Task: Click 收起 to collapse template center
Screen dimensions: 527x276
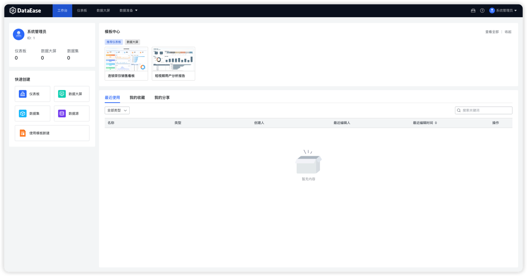Action: click(x=508, y=31)
